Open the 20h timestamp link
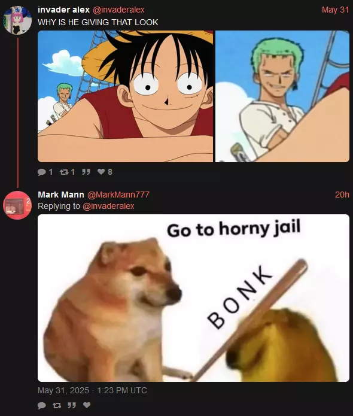This screenshot has height=416, width=353. [342, 195]
